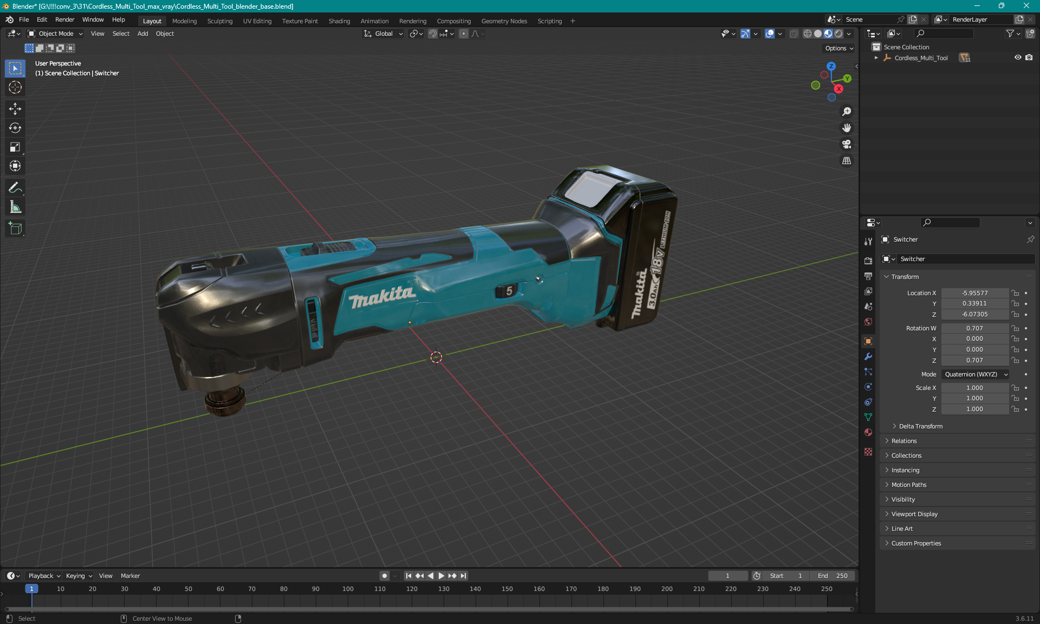Select the Measure tool

15,207
